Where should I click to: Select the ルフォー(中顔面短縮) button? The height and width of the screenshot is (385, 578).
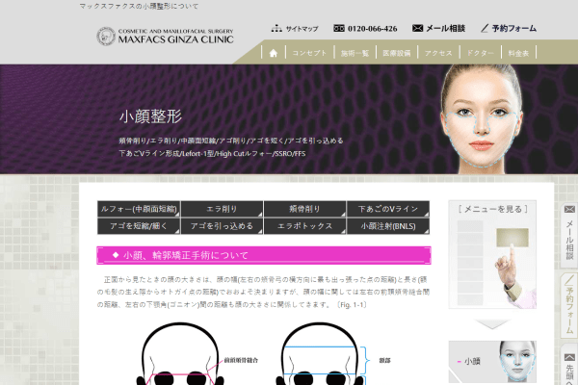(139, 209)
